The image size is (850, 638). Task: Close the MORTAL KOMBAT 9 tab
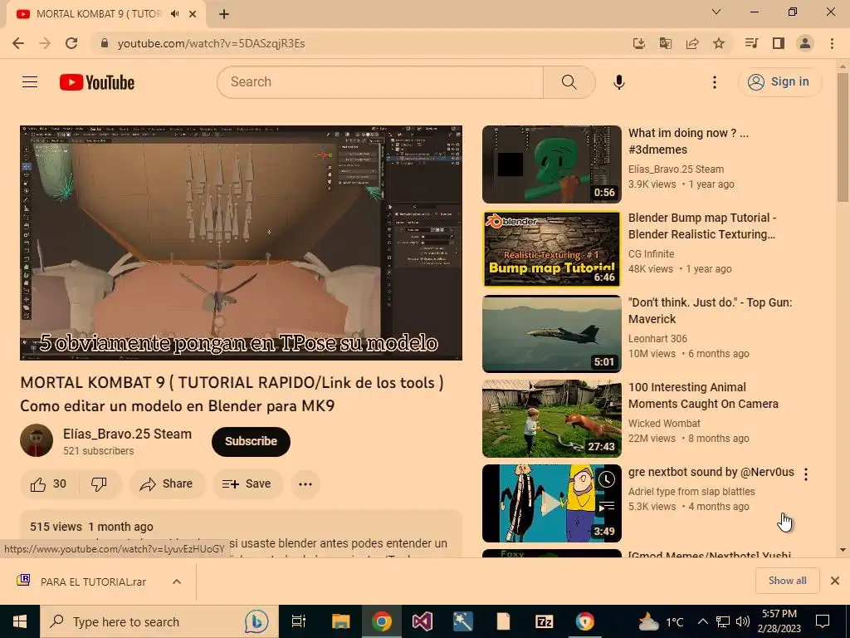193,14
